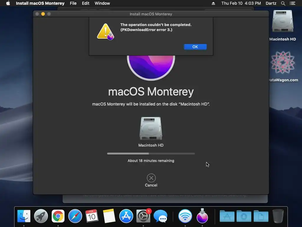Click the Macintosh HD label under installer disk
302x227 pixels.
click(x=151, y=145)
